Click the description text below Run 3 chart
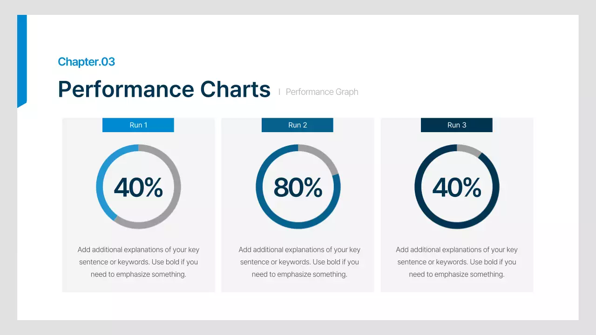 (x=457, y=262)
